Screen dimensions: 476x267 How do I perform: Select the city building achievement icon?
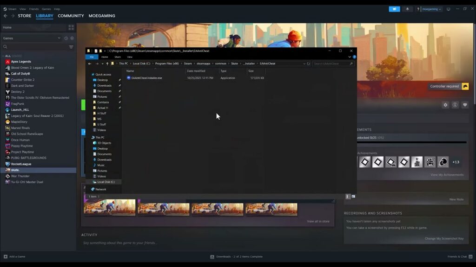(x=417, y=162)
